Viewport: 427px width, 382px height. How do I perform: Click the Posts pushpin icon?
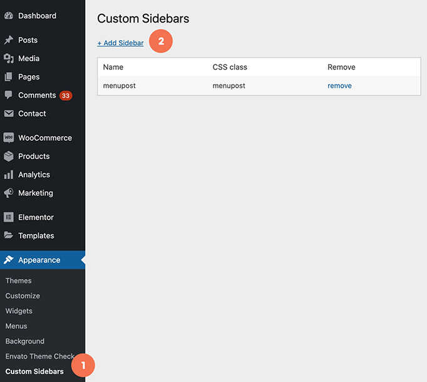click(x=9, y=40)
